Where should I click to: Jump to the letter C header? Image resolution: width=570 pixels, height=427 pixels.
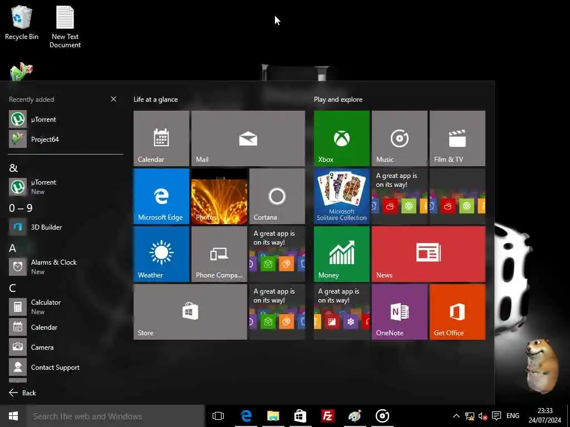pyautogui.click(x=12, y=289)
